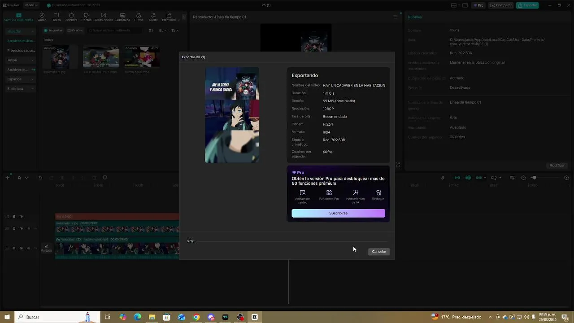Image resolution: width=574 pixels, height=323 pixels.
Task: Click the Compartir button
Action: [x=501, y=5]
